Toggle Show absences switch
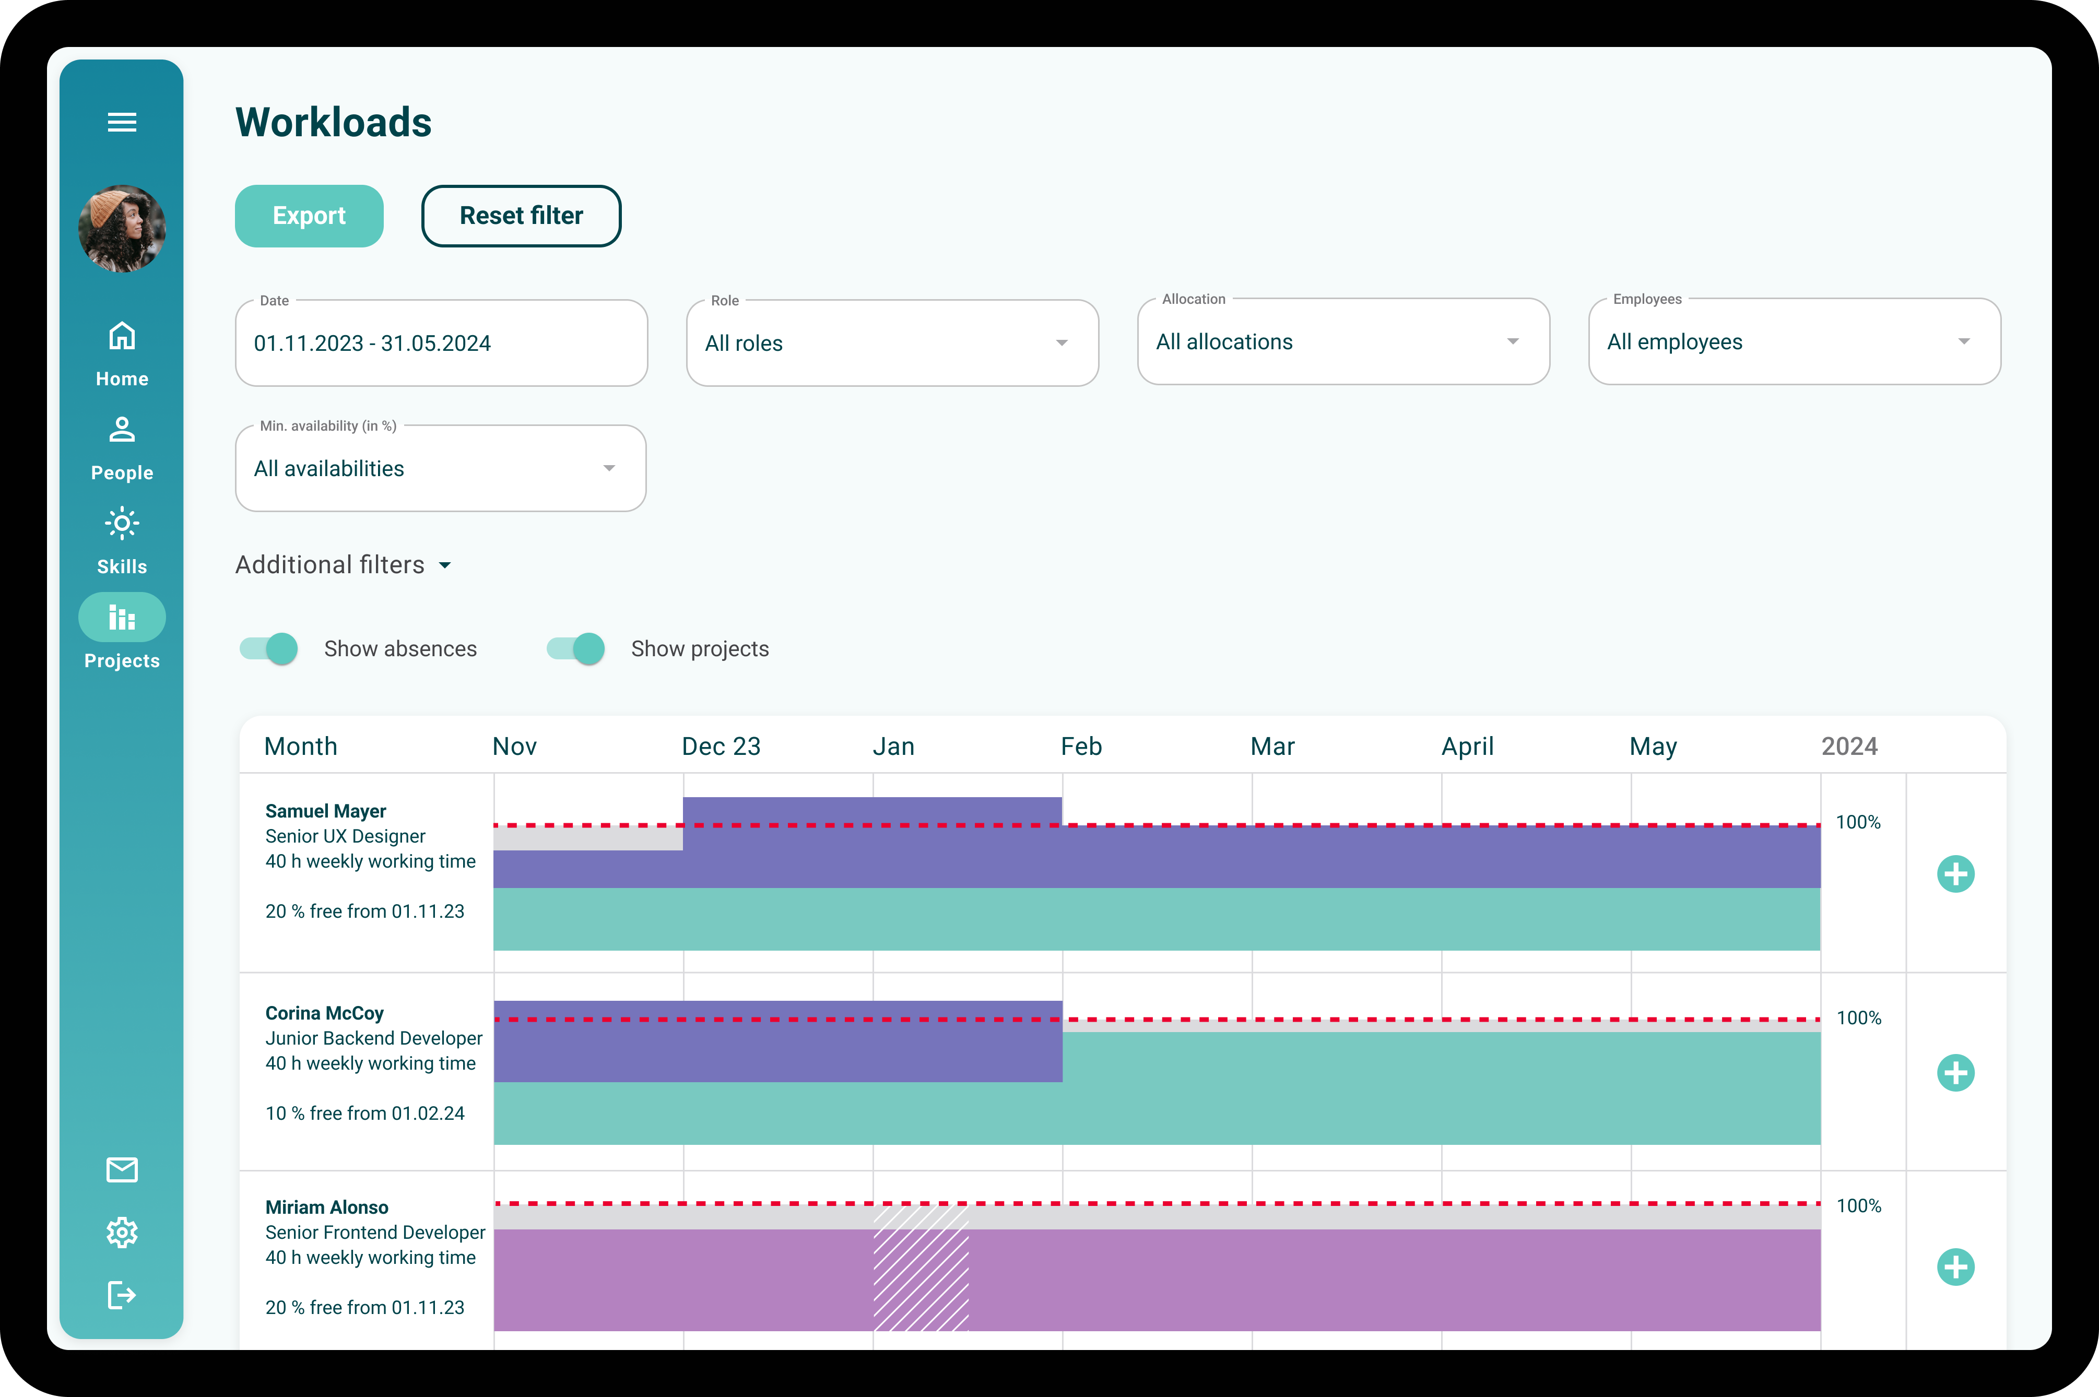This screenshot has width=2099, height=1397. pyautogui.click(x=269, y=648)
